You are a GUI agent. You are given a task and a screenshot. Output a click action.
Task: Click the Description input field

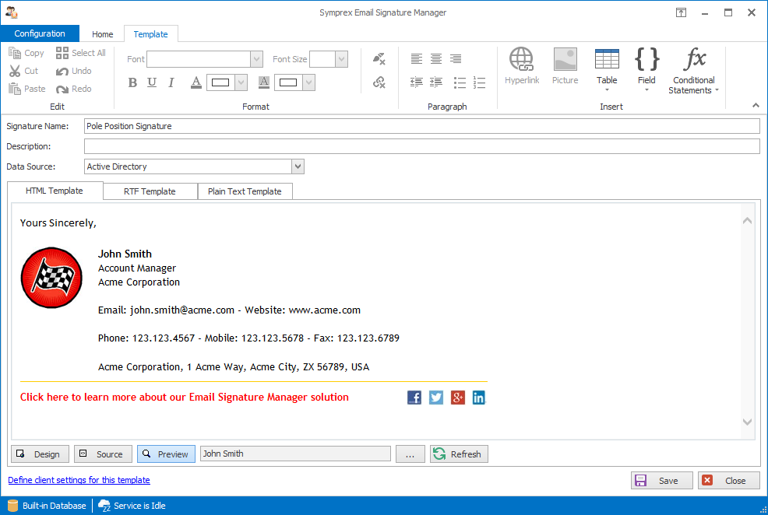(421, 146)
